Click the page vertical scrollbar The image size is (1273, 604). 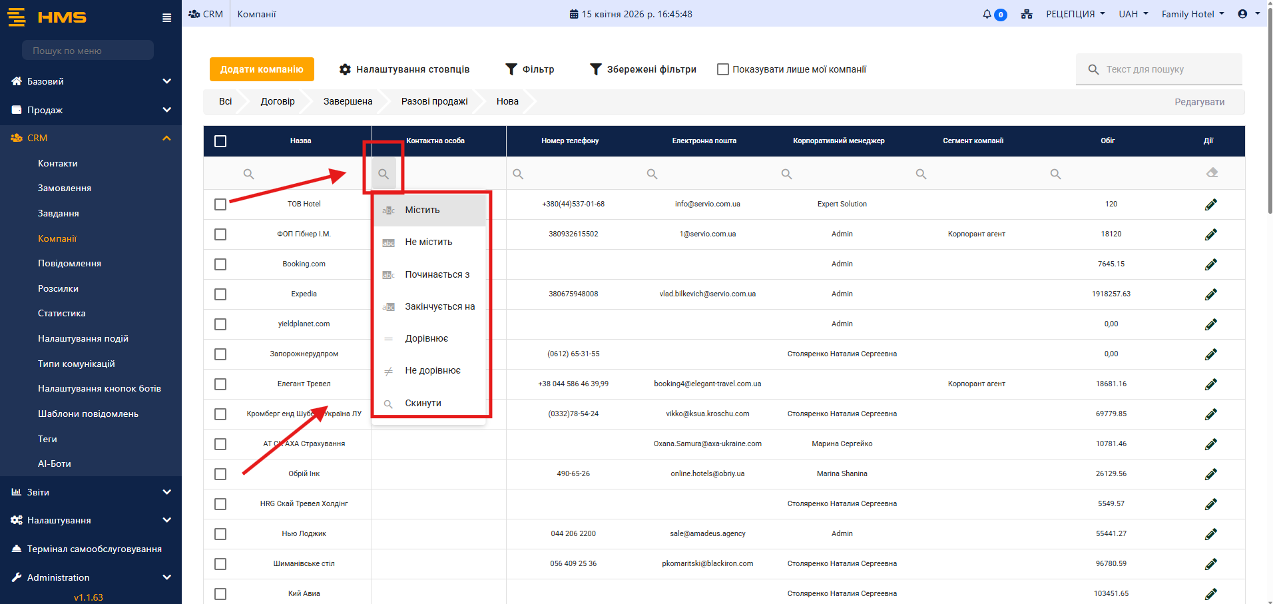(x=1269, y=133)
